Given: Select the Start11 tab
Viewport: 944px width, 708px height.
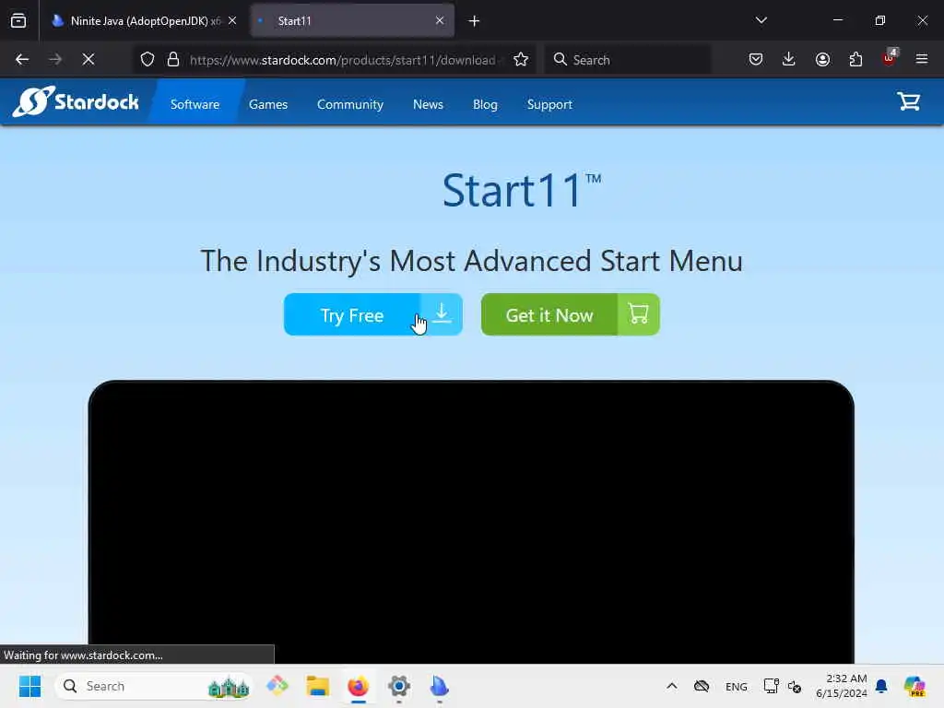Looking at the screenshot, I should point(352,20).
